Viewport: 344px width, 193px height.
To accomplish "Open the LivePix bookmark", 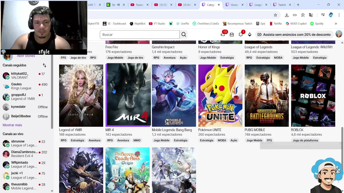I will point(182,24).
